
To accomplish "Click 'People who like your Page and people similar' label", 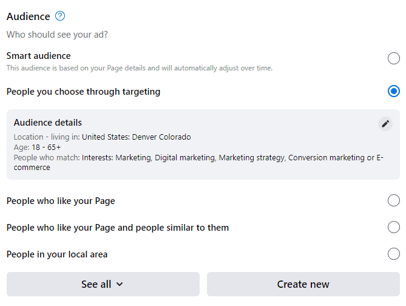I will (117, 228).
